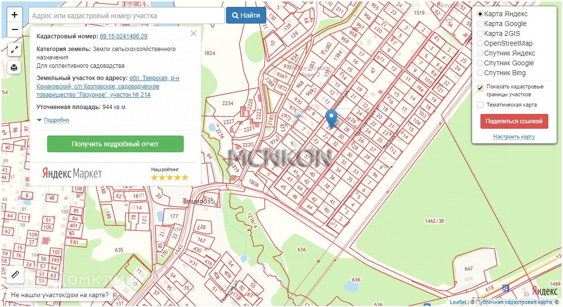
Task: Open the Яндекс Маркет rating banner
Action: click(115, 173)
